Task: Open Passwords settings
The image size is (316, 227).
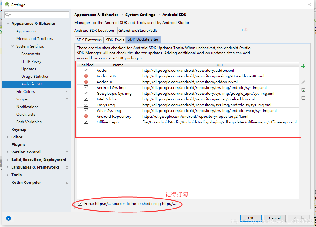Action: point(31,54)
